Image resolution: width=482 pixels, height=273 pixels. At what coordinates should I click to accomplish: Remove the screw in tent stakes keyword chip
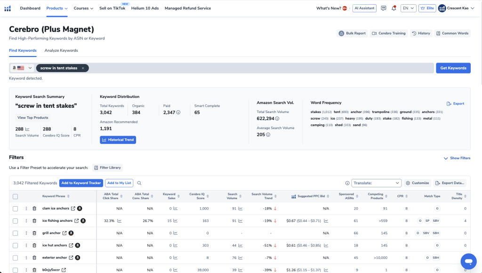tap(83, 68)
